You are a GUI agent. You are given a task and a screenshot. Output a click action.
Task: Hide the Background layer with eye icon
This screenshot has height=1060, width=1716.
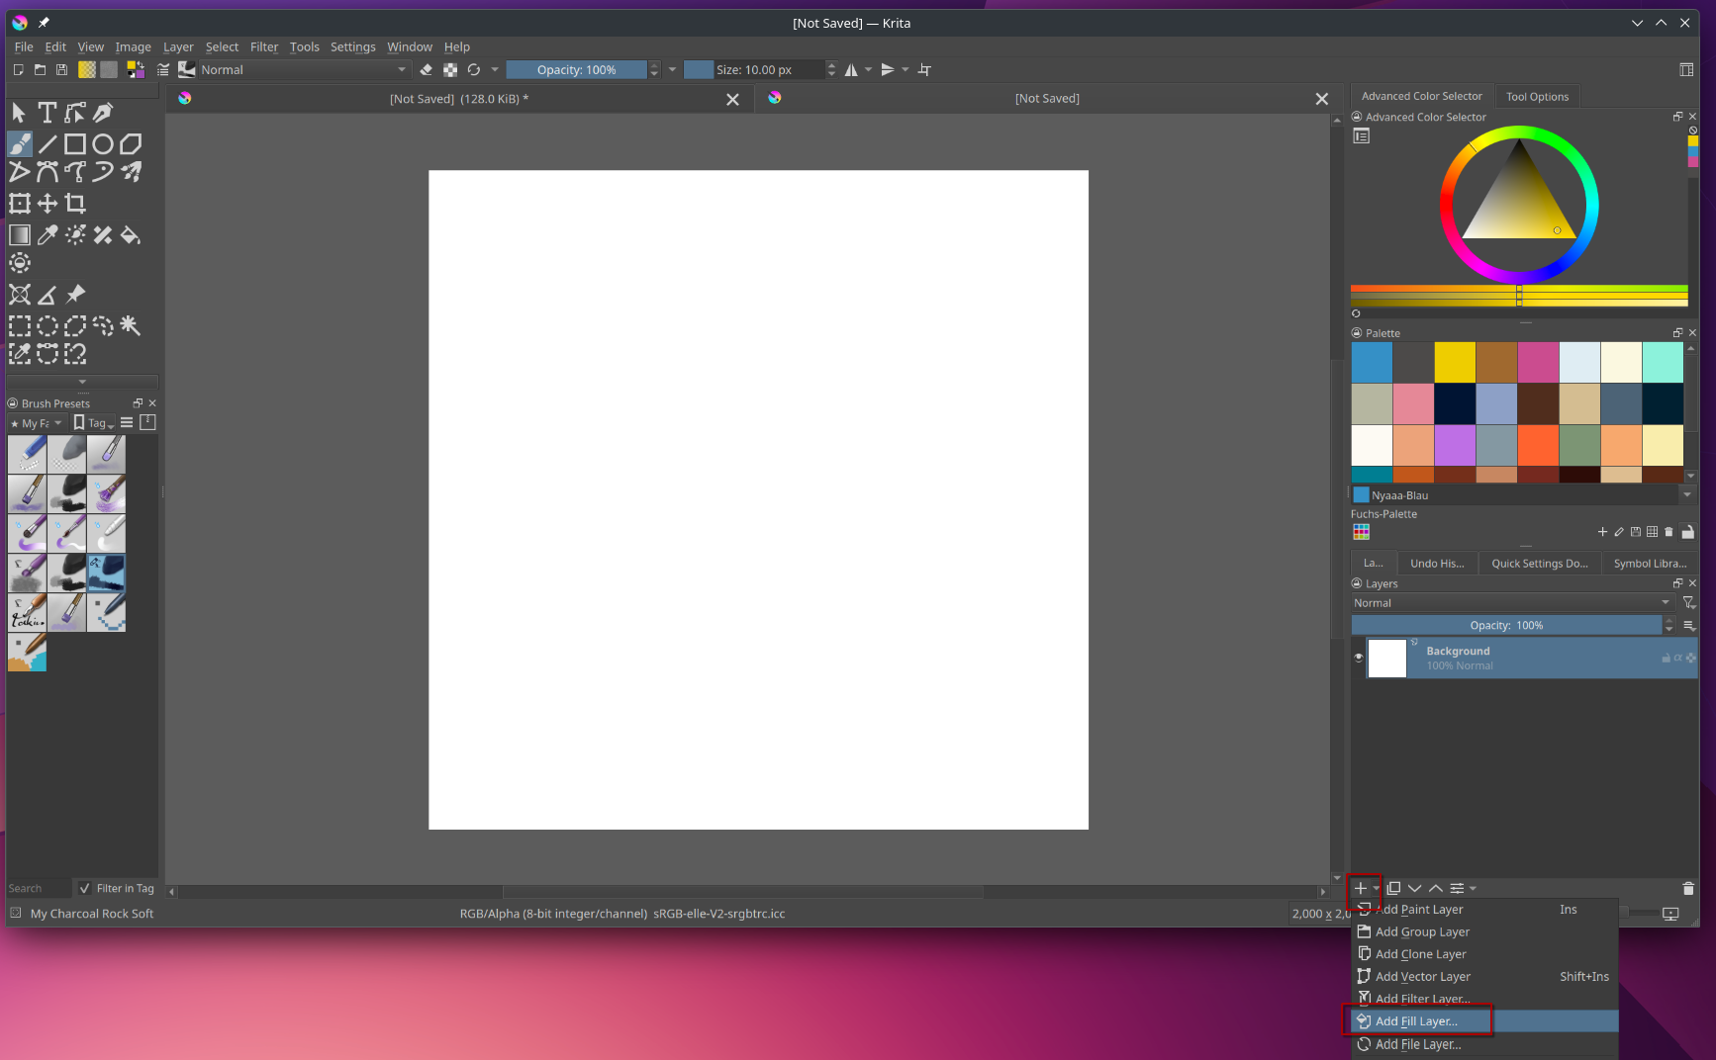click(x=1359, y=658)
